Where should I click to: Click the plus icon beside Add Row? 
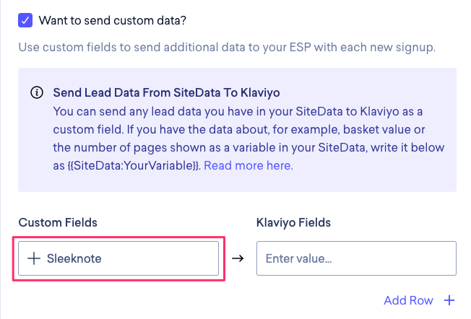click(x=449, y=300)
